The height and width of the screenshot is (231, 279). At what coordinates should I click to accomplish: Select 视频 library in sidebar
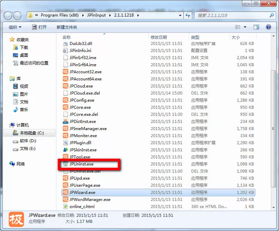click(24, 87)
